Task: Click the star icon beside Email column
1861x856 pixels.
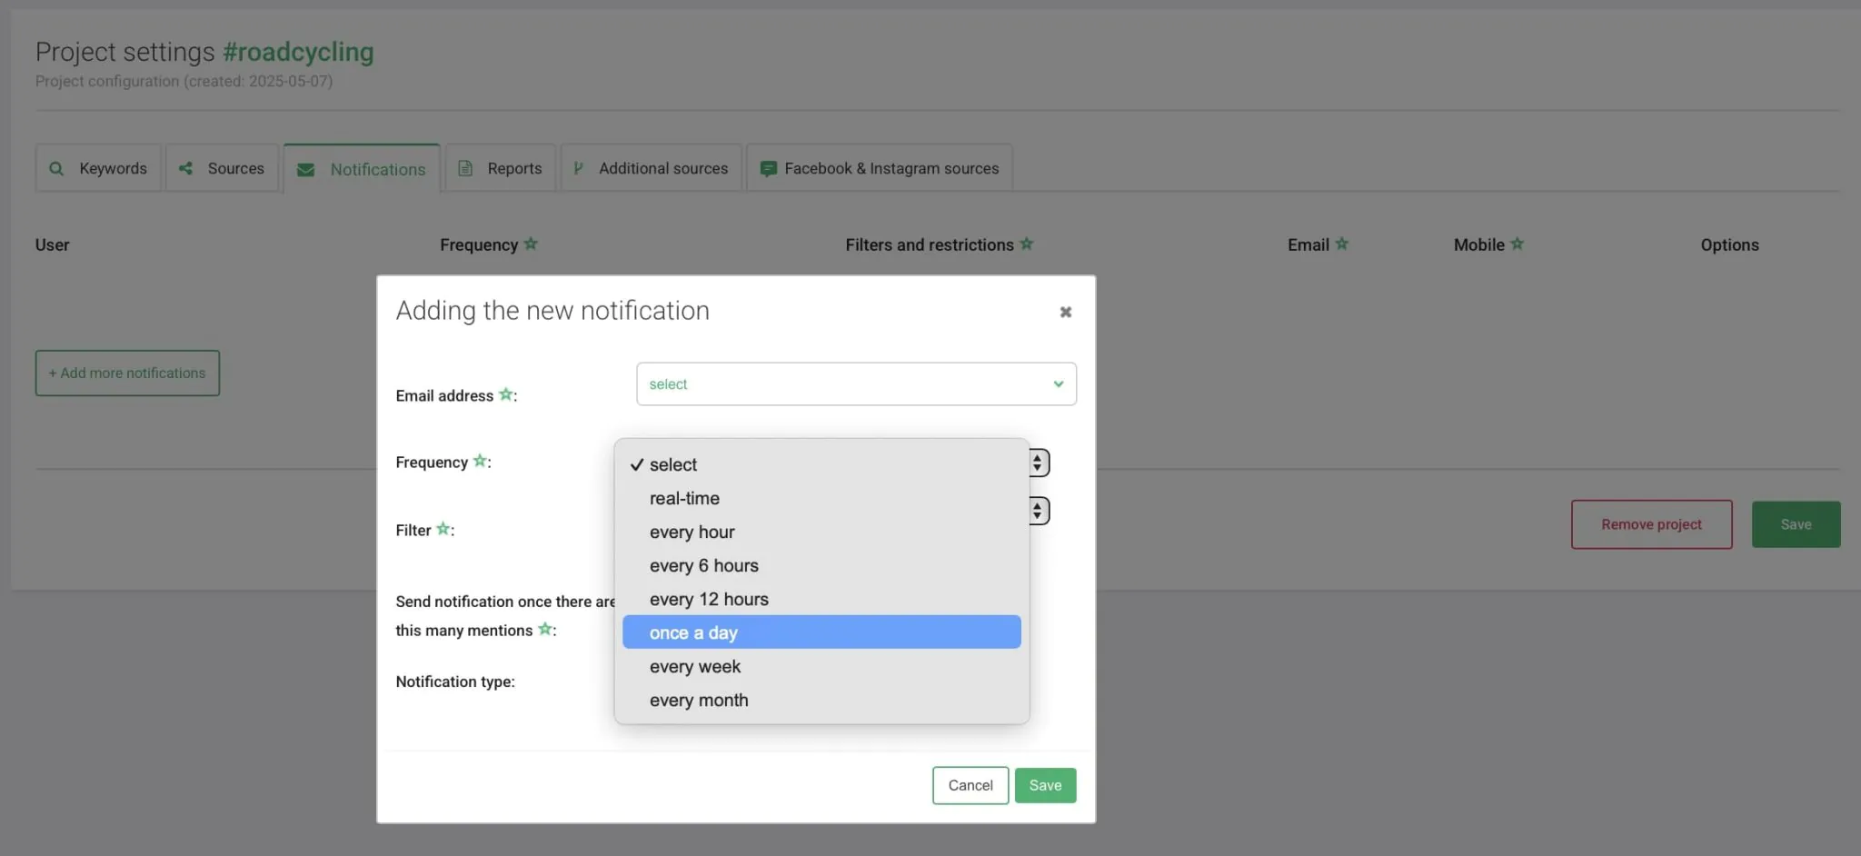Action: pyautogui.click(x=1341, y=244)
